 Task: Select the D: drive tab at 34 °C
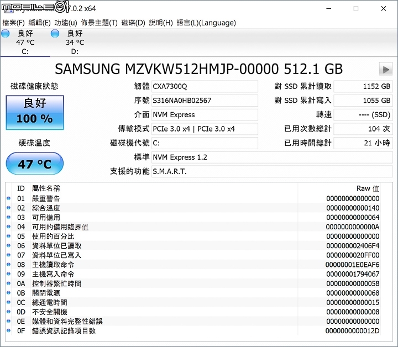point(75,43)
